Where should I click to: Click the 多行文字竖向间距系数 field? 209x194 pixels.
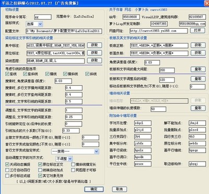pos(74,95)
